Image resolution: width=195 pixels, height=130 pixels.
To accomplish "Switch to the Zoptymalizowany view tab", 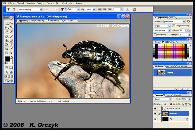I will click(37, 21).
